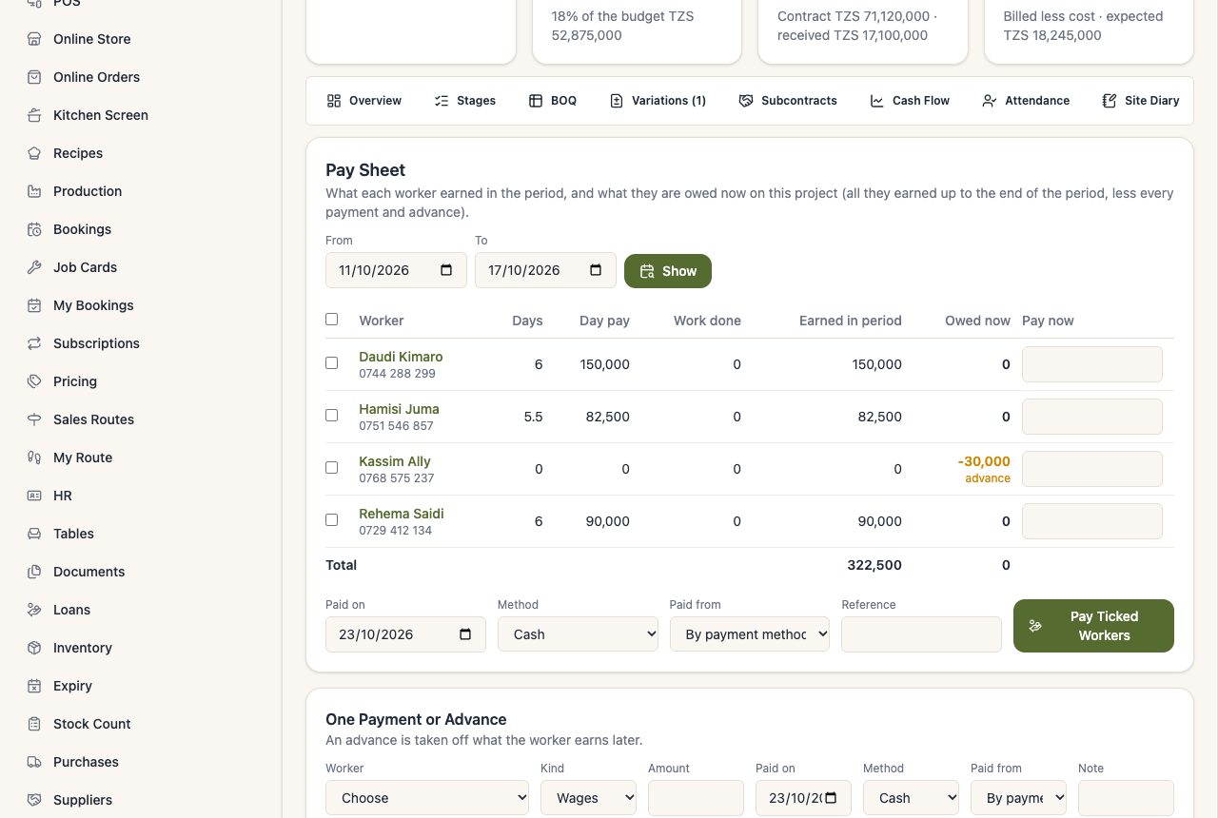Expand the Pay Sheet Paid from dropdown

click(750, 634)
